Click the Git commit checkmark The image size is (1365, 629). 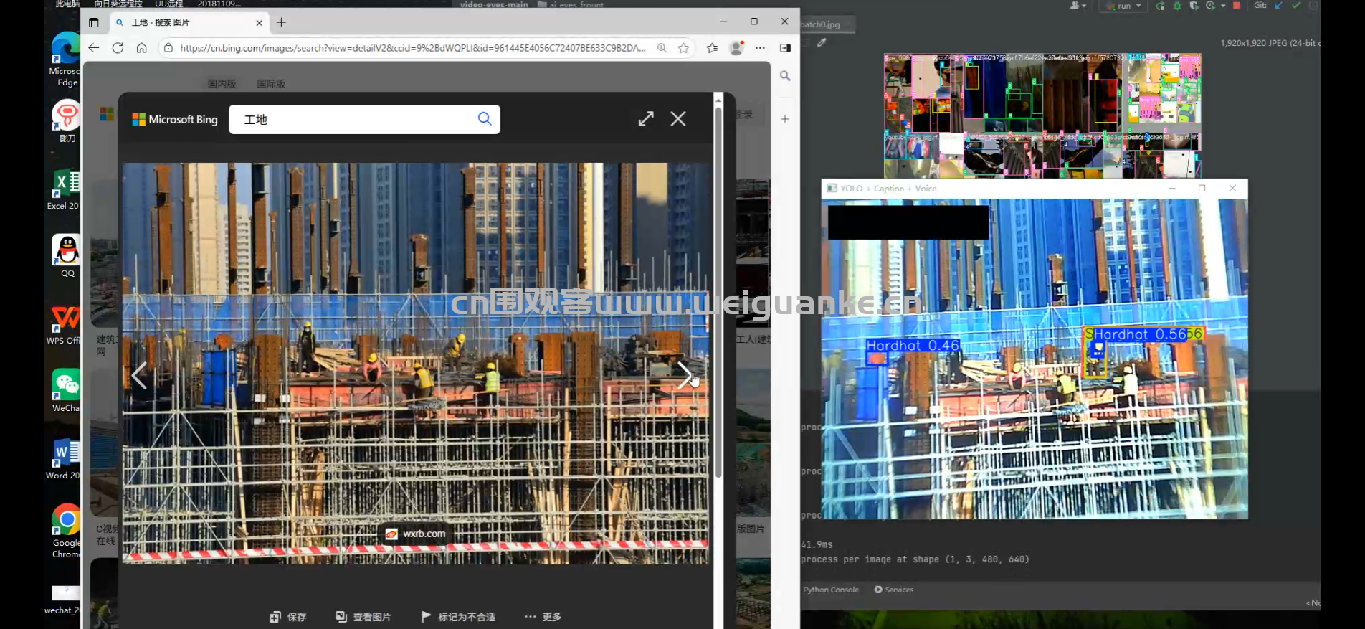[1296, 6]
